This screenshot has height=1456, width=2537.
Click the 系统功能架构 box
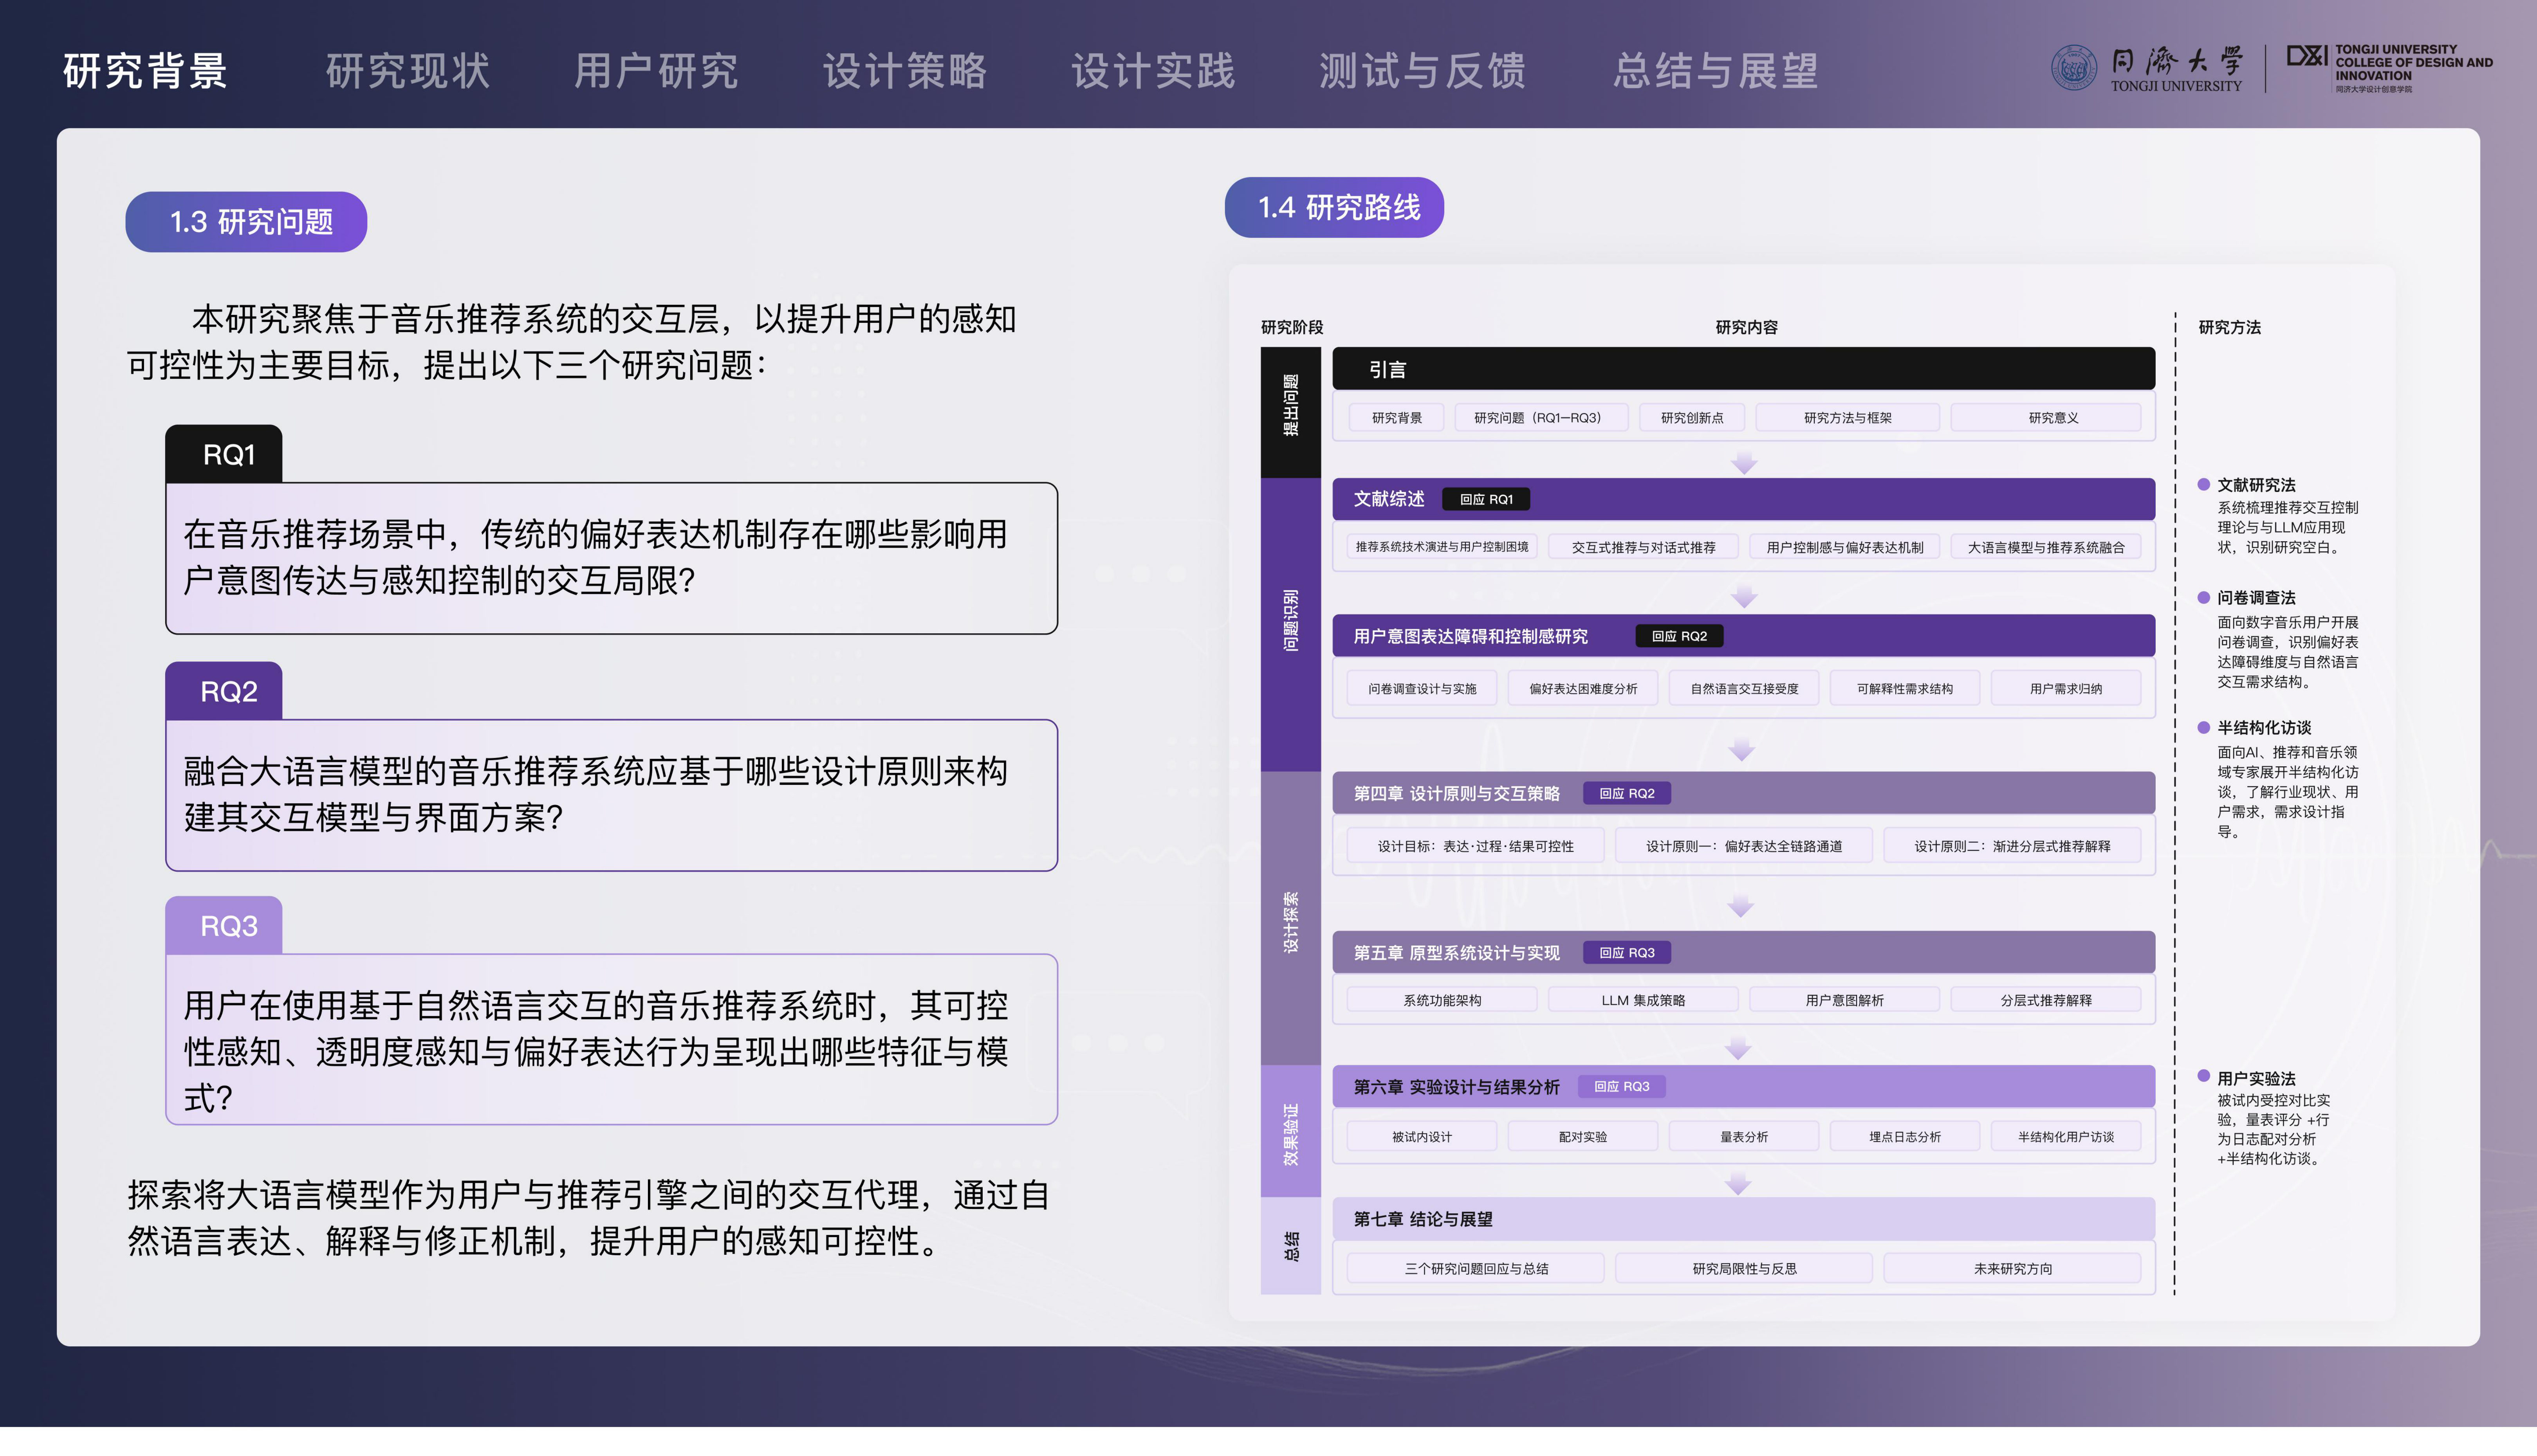point(1442,1000)
